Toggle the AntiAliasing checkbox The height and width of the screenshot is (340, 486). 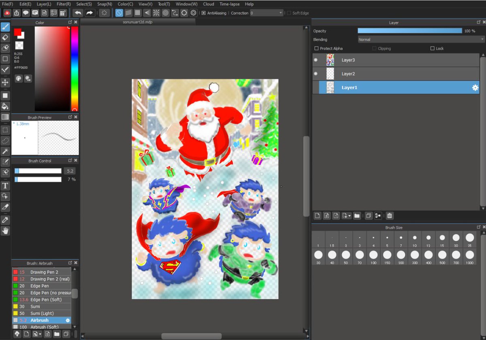click(204, 13)
